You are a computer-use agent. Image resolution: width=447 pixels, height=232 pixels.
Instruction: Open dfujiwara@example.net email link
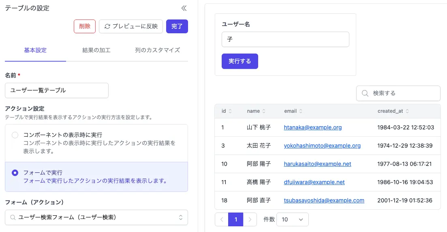pyautogui.click(x=314, y=183)
